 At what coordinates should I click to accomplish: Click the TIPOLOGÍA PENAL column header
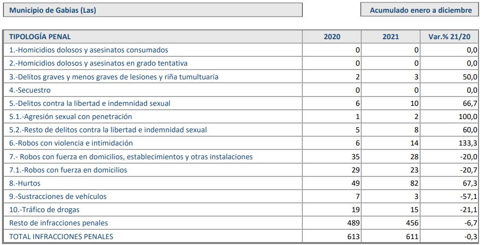[40, 37]
